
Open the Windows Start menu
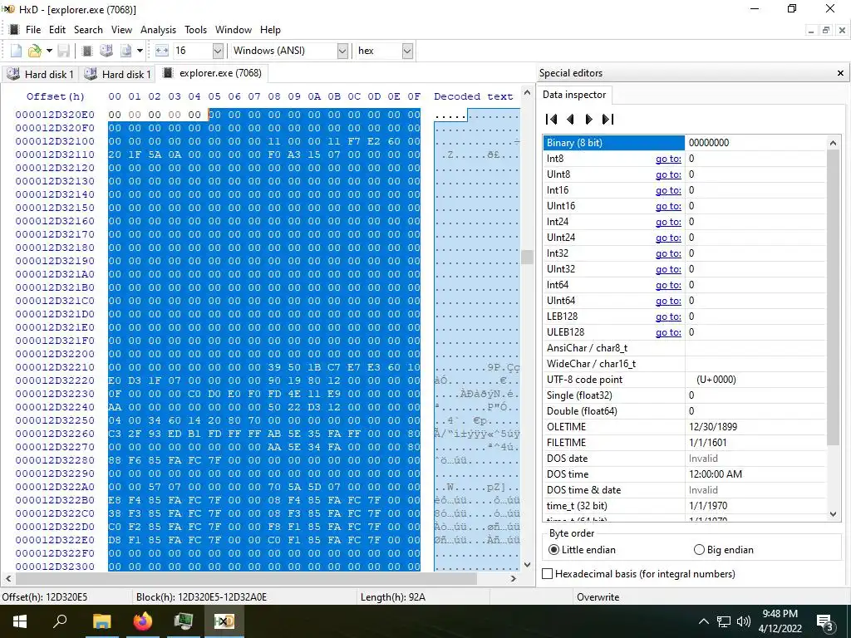click(x=20, y=621)
